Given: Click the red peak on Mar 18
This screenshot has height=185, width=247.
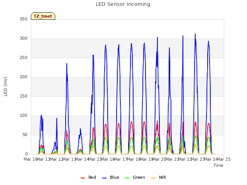Looking at the screenshot, I should [x=131, y=122].
